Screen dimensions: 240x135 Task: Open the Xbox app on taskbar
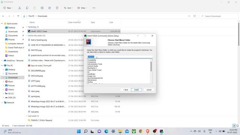tap(134, 131)
